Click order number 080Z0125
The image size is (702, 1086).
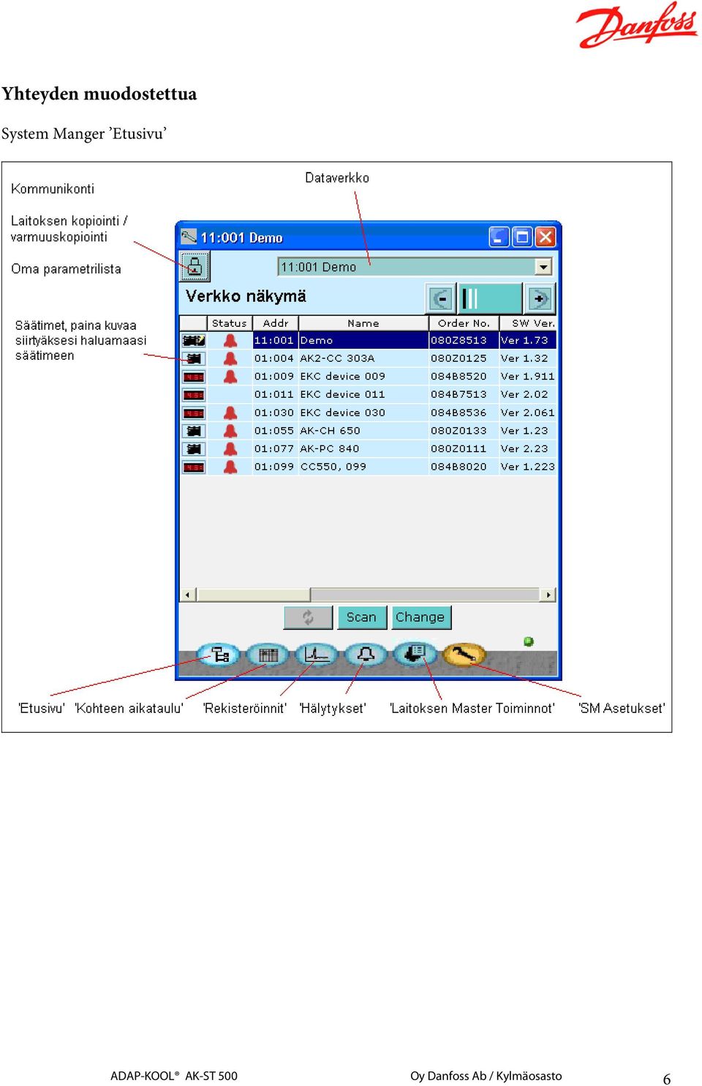(458, 358)
